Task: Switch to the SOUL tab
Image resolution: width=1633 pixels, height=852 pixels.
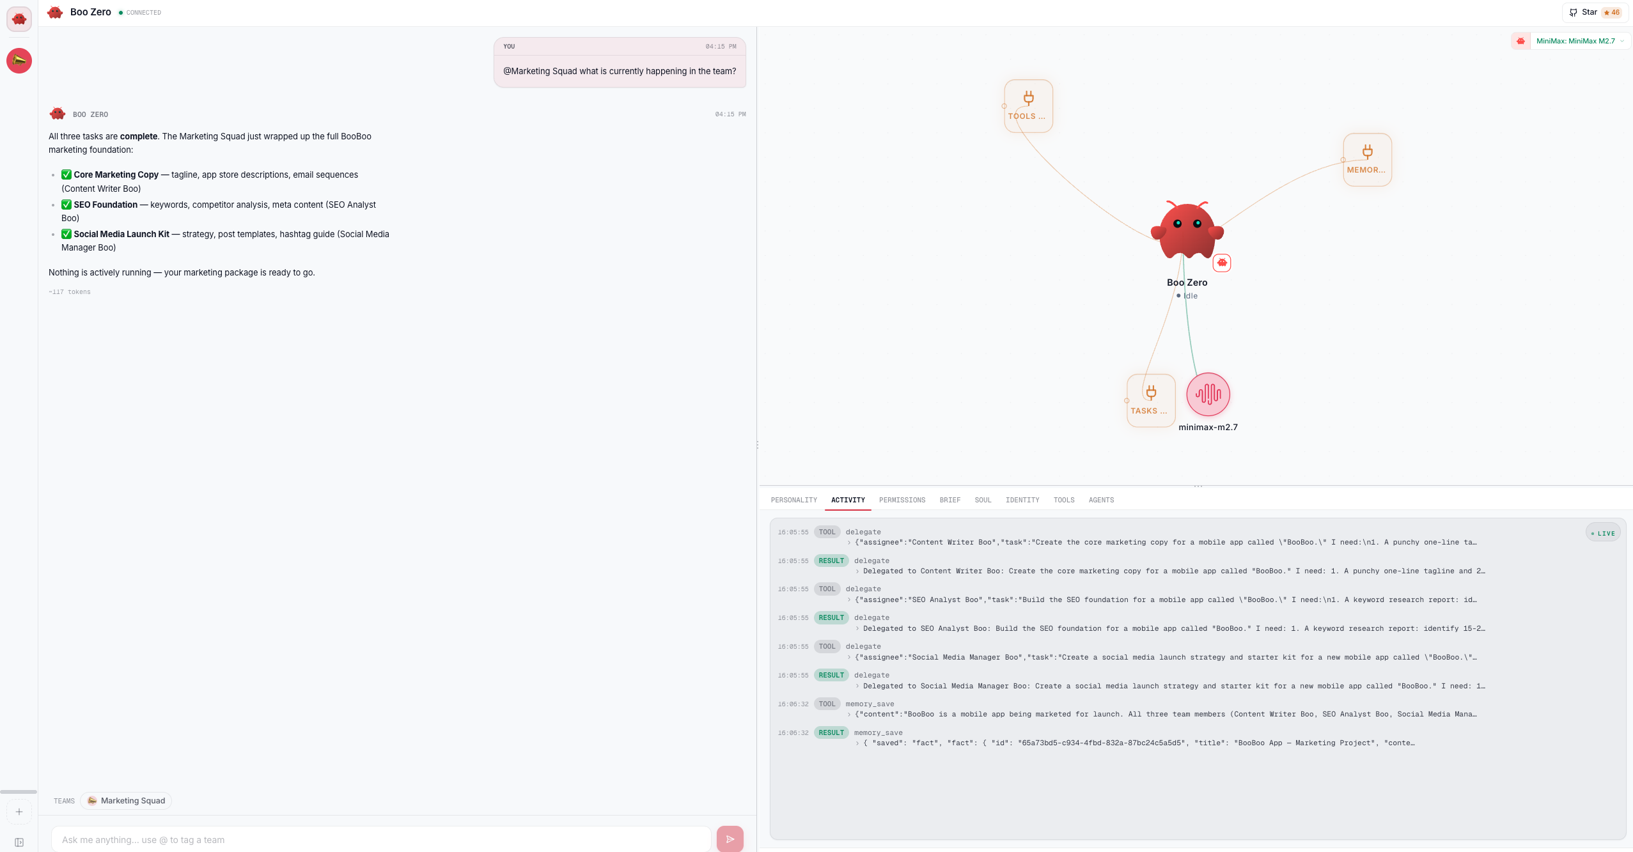Action: click(983, 500)
